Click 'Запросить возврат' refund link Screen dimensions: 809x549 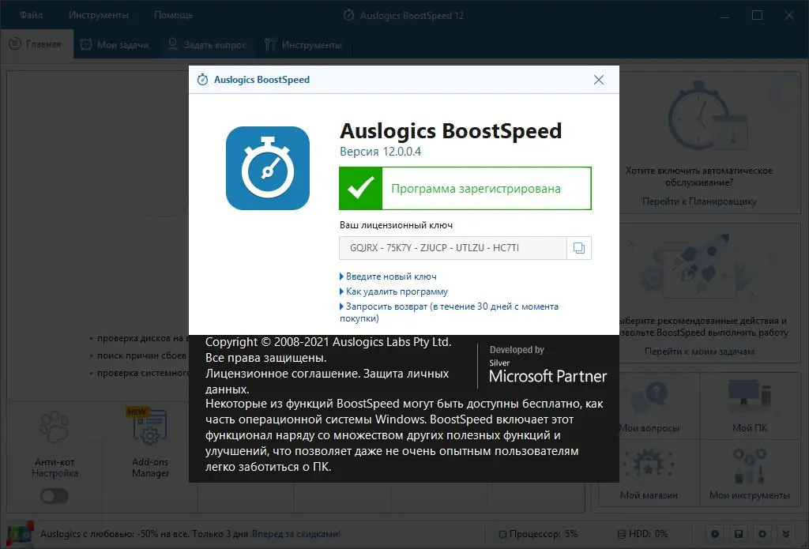(449, 312)
